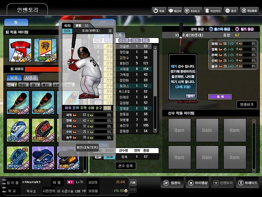The image size is (262, 197).
Task: Quit with the 게임종료 button
Action: [249, 11]
